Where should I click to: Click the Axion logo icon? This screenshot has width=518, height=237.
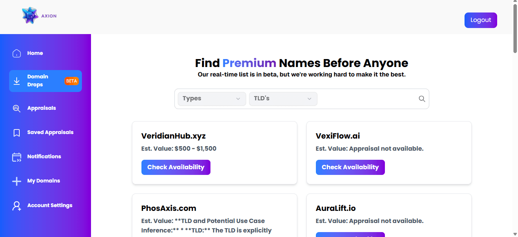[x=30, y=16]
